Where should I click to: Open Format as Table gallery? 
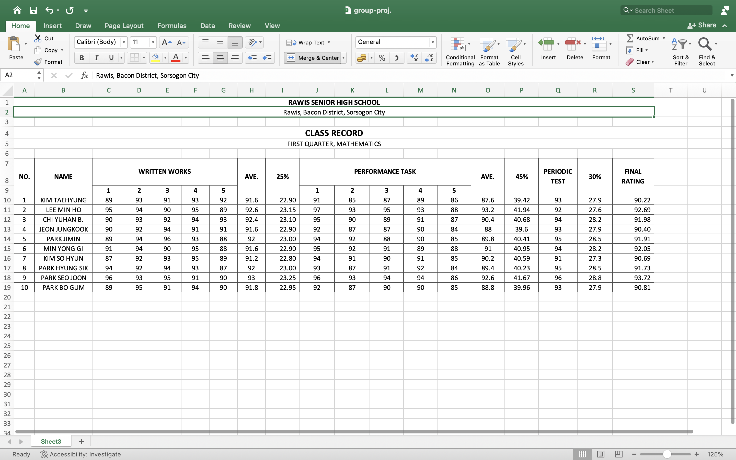489,51
